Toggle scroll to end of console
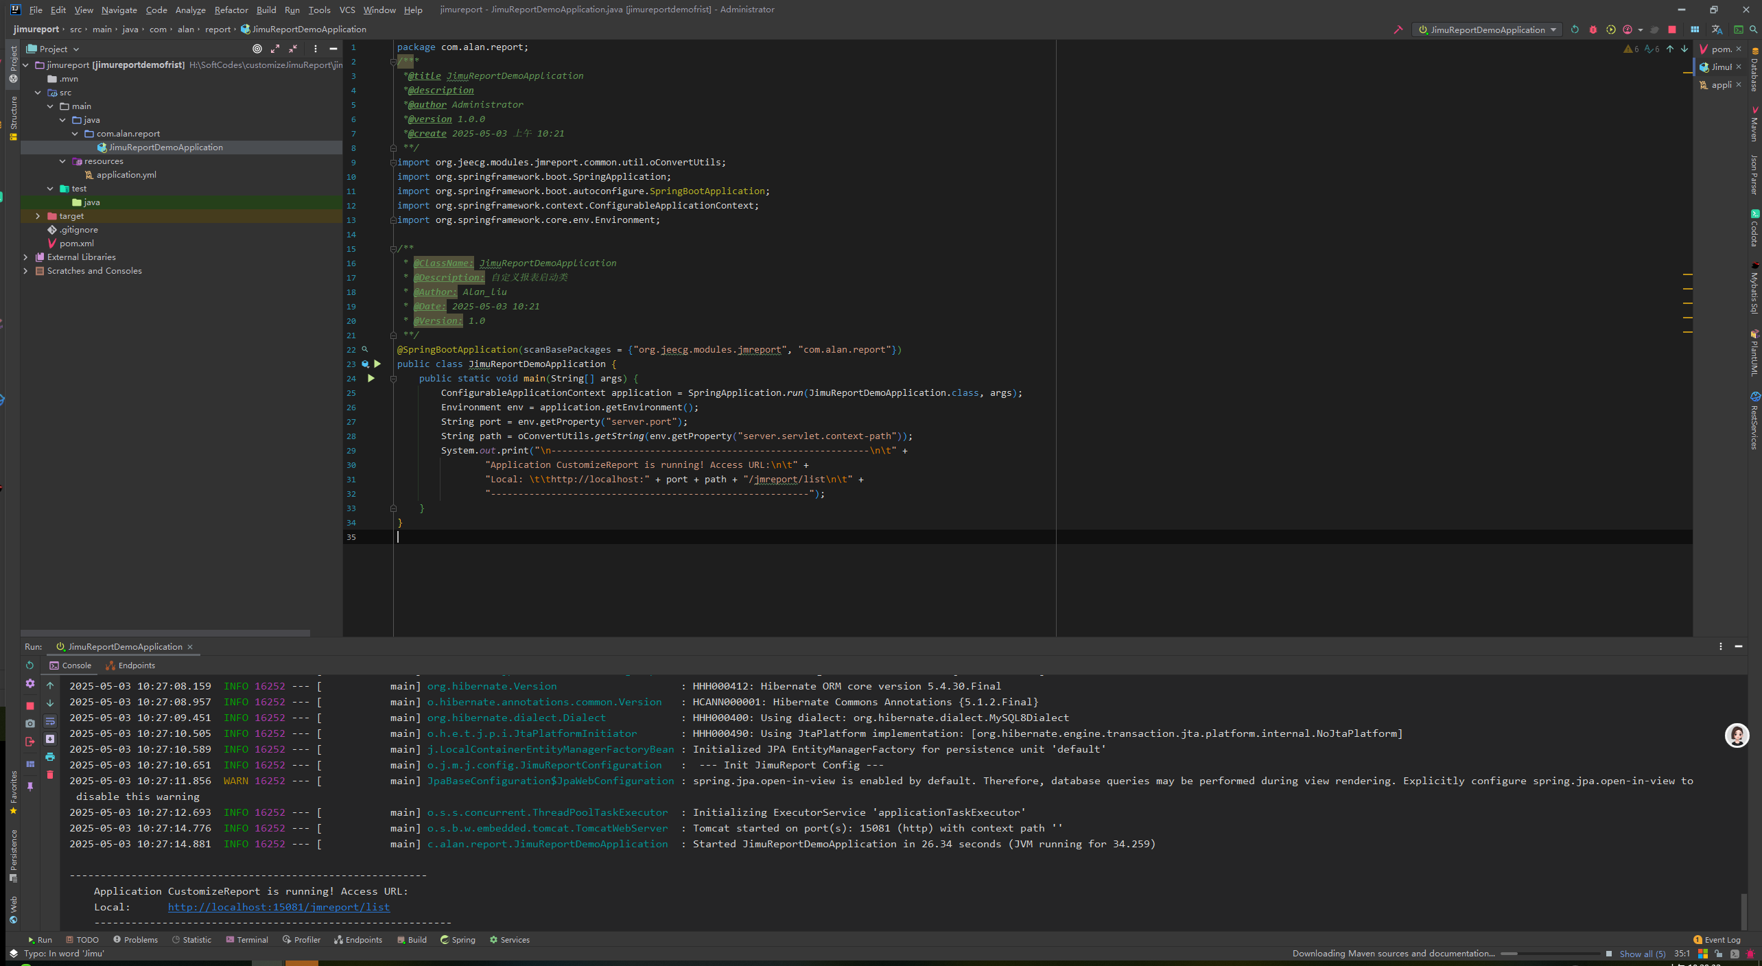Viewport: 1762px width, 966px height. 50,739
